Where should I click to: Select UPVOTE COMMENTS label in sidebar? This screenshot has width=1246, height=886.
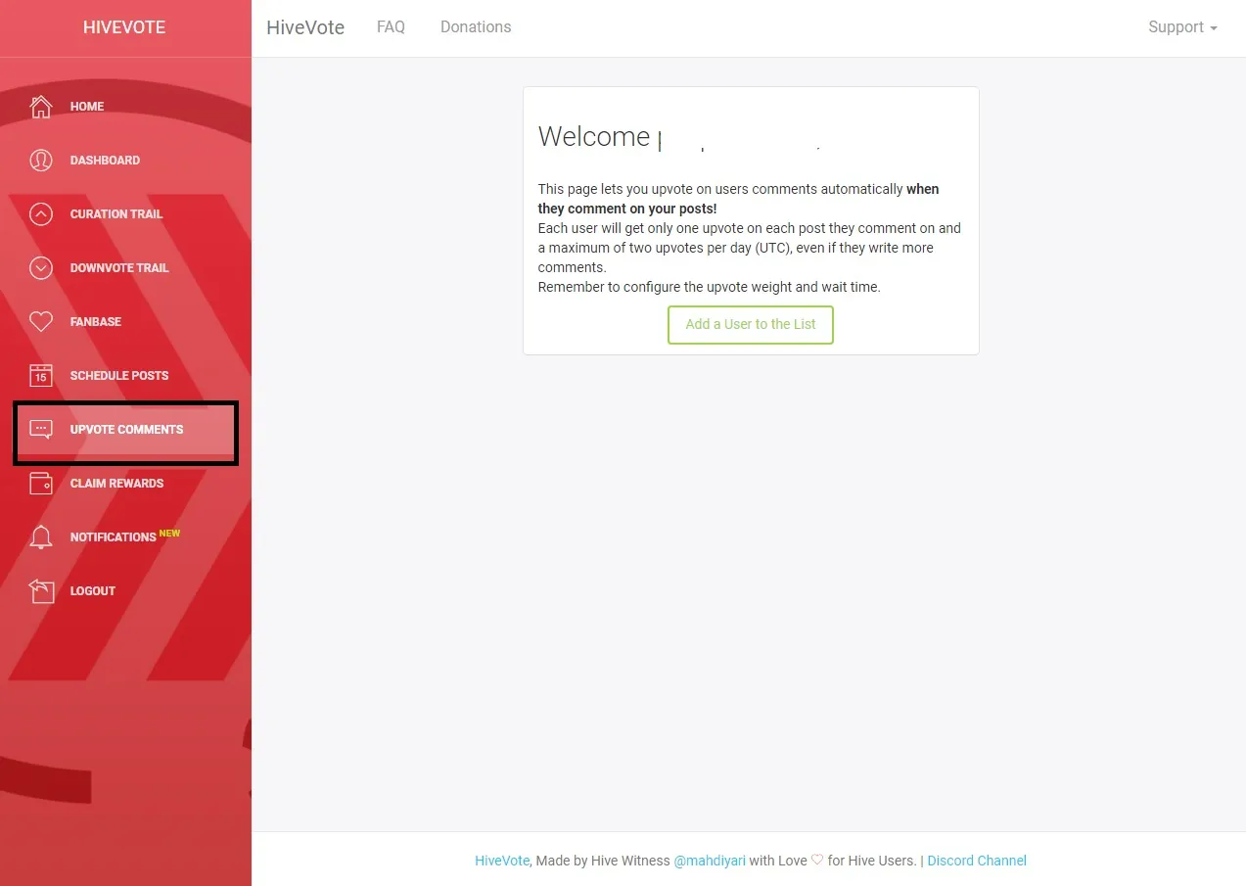pos(126,430)
